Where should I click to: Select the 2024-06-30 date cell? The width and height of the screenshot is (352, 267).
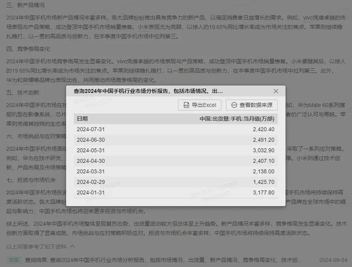(x=91, y=140)
